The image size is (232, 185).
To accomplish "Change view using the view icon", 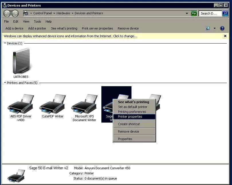I will (208, 28).
